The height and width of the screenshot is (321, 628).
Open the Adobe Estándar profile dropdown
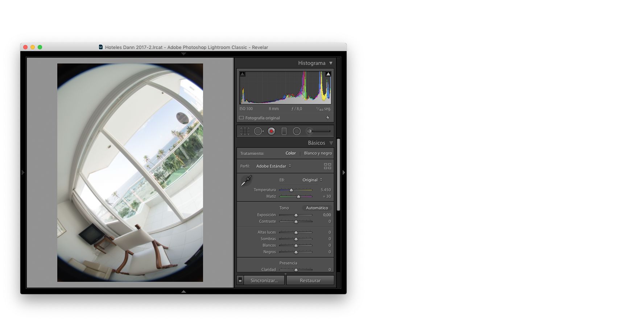point(273,166)
